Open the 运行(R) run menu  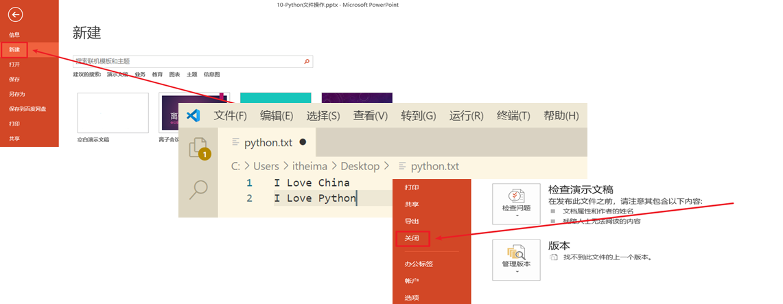point(466,116)
